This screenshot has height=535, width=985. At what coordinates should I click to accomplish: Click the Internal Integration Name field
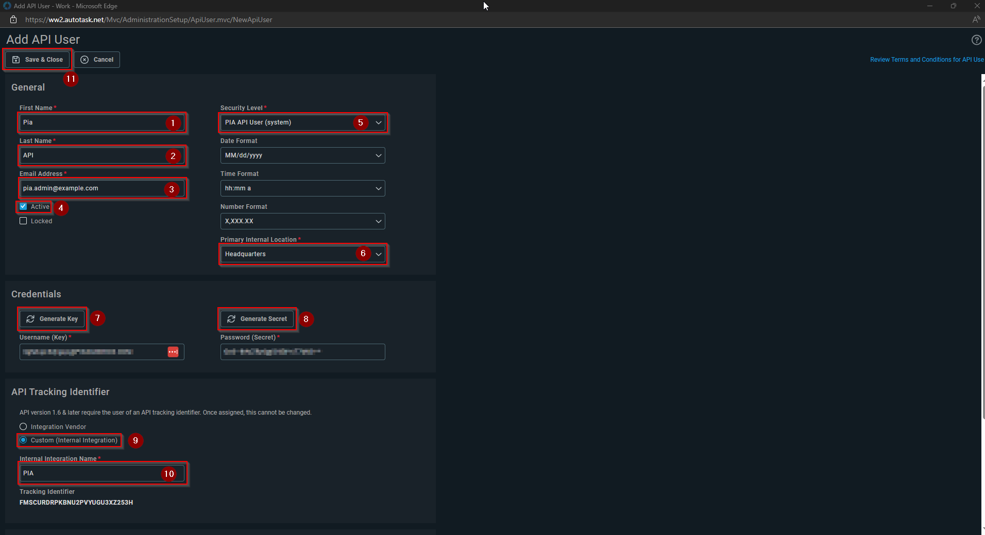(102, 473)
